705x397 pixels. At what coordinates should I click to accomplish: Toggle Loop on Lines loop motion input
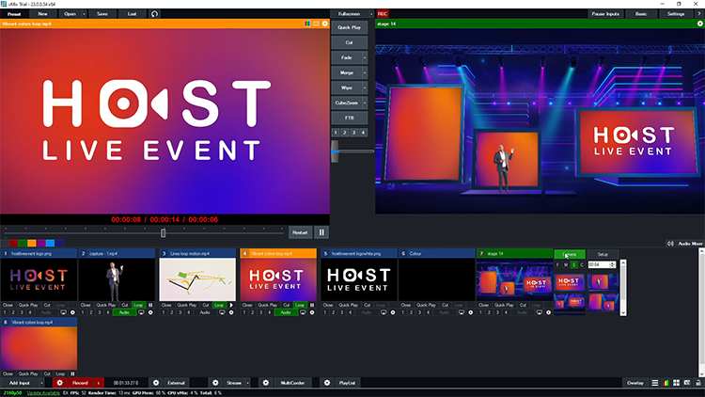(219, 305)
